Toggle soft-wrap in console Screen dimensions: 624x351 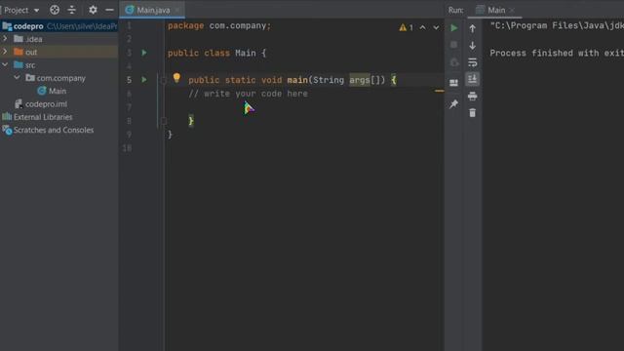coord(472,62)
